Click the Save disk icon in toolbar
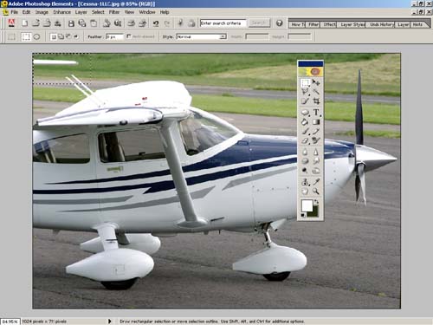433x325 pixels. pyautogui.click(x=71, y=23)
